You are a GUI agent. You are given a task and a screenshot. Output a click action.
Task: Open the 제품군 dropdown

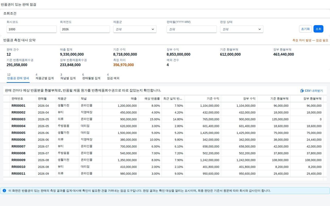tap(135, 29)
